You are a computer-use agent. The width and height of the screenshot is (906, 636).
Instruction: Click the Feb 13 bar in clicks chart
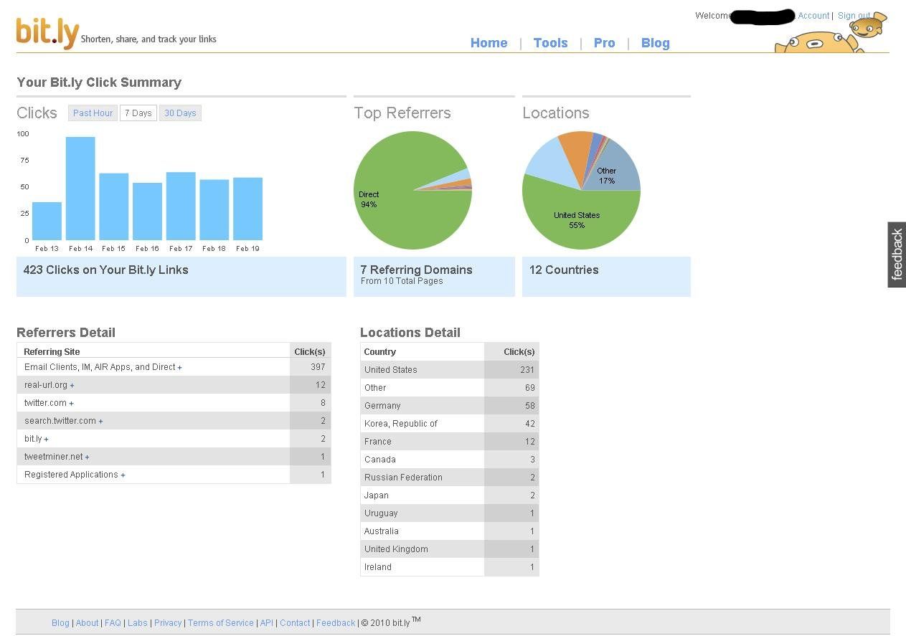pyautogui.click(x=47, y=221)
